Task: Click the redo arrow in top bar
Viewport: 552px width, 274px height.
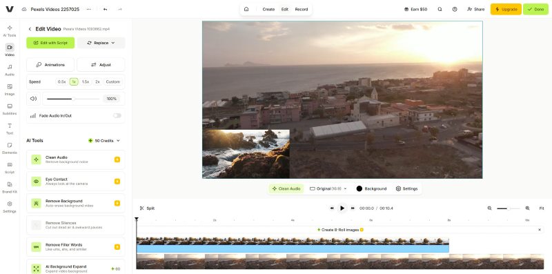Action: (x=119, y=9)
